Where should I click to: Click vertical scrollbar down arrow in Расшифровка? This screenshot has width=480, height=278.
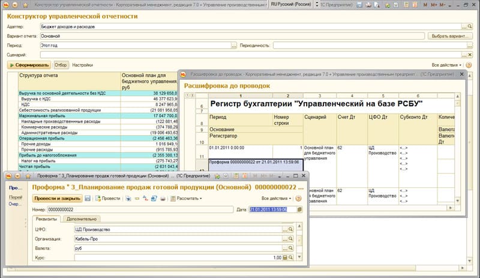pos(458,201)
